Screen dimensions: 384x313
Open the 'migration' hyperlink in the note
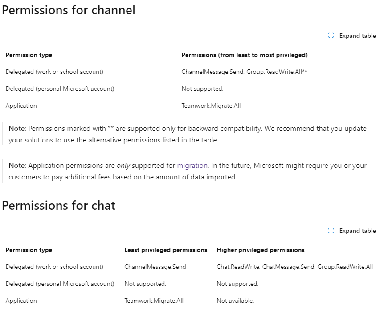point(192,166)
